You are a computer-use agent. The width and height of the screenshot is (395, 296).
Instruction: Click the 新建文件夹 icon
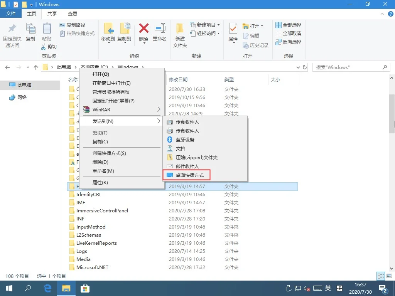point(180,28)
